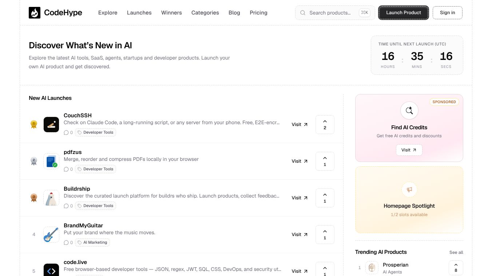Viewport: 492px width, 276px height.
Task: Click the Find AI Credits heading
Action: (x=409, y=127)
